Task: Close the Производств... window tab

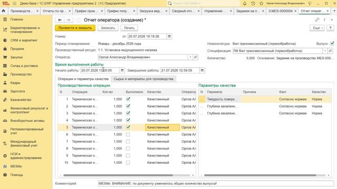Action: click(37, 11)
